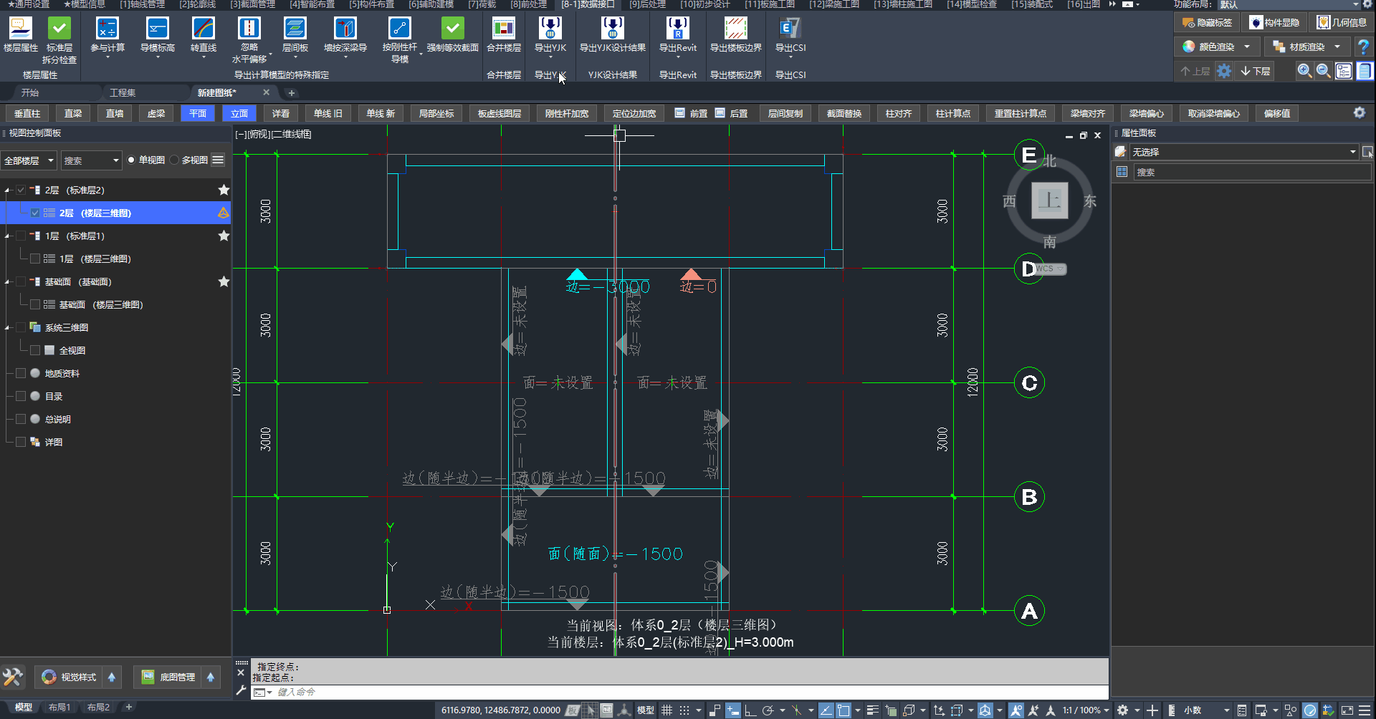Collapse the 1层 (标准层1) tree node

coord(7,236)
